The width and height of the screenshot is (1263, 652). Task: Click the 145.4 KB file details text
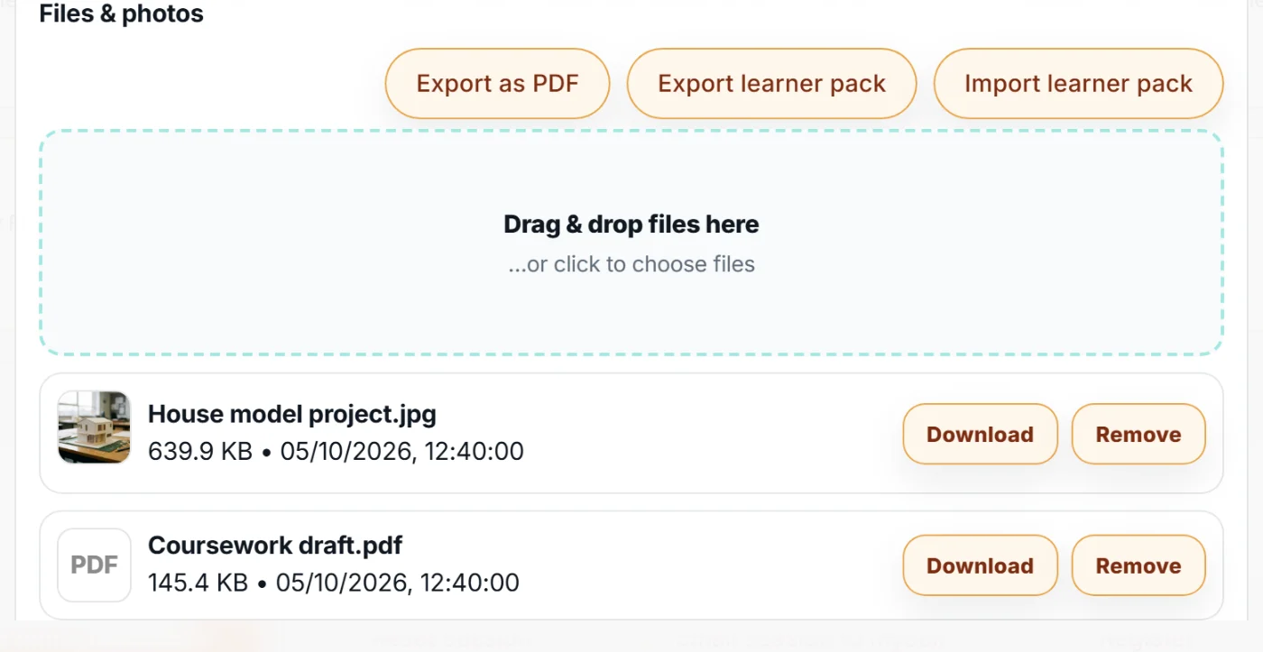tap(334, 583)
